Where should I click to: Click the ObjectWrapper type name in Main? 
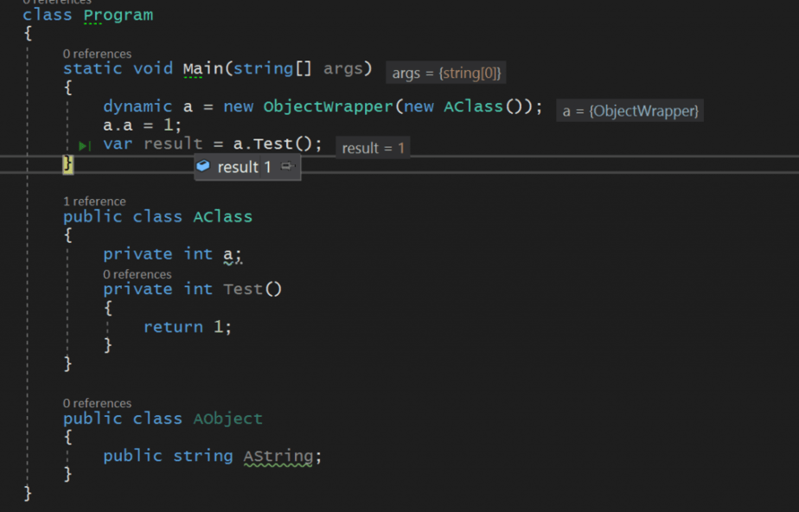328,106
